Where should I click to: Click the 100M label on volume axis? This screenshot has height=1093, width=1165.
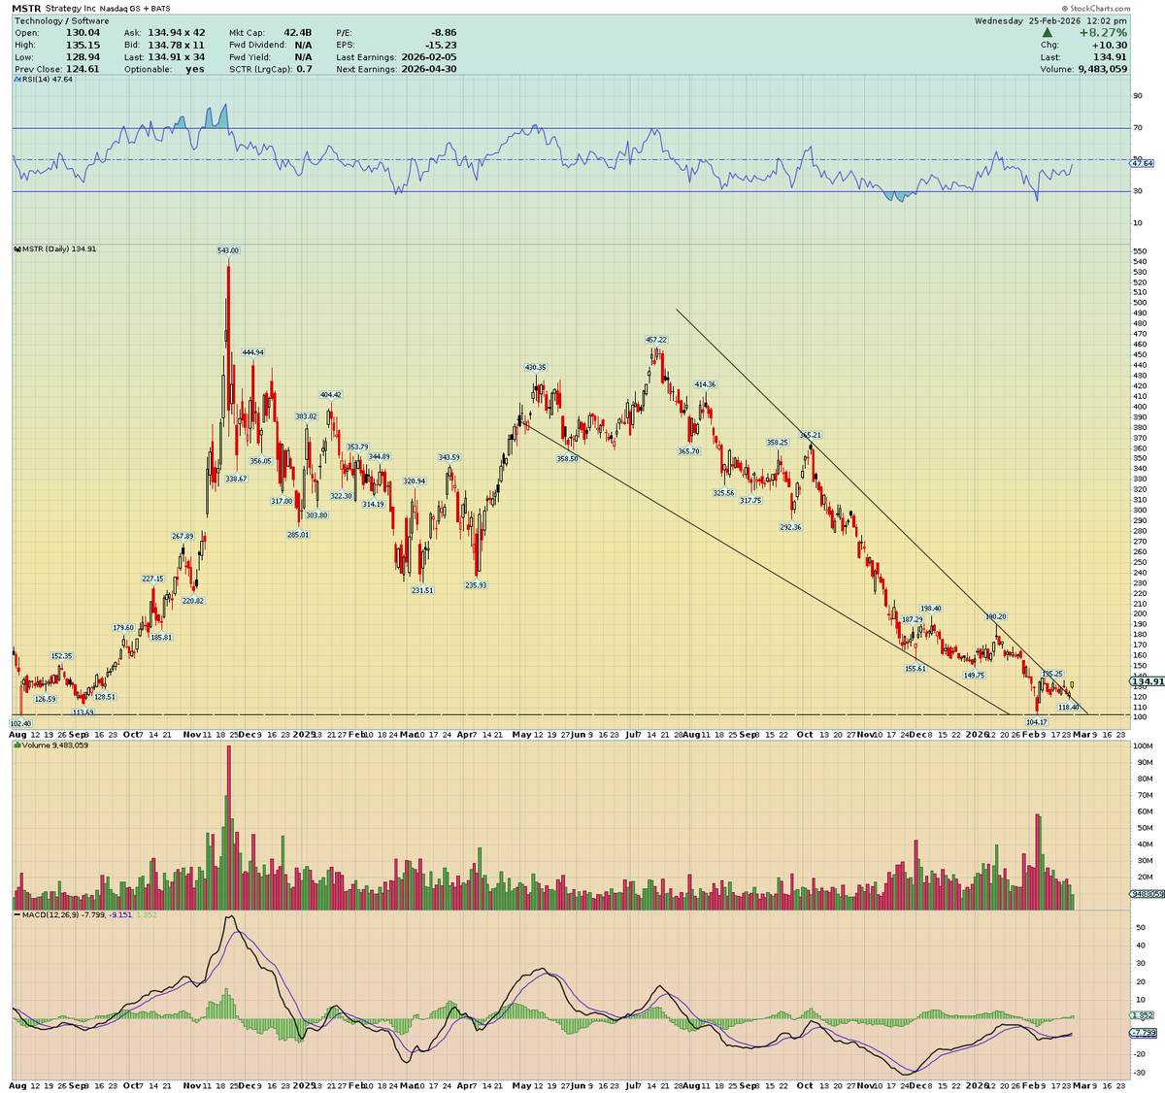tap(1142, 745)
